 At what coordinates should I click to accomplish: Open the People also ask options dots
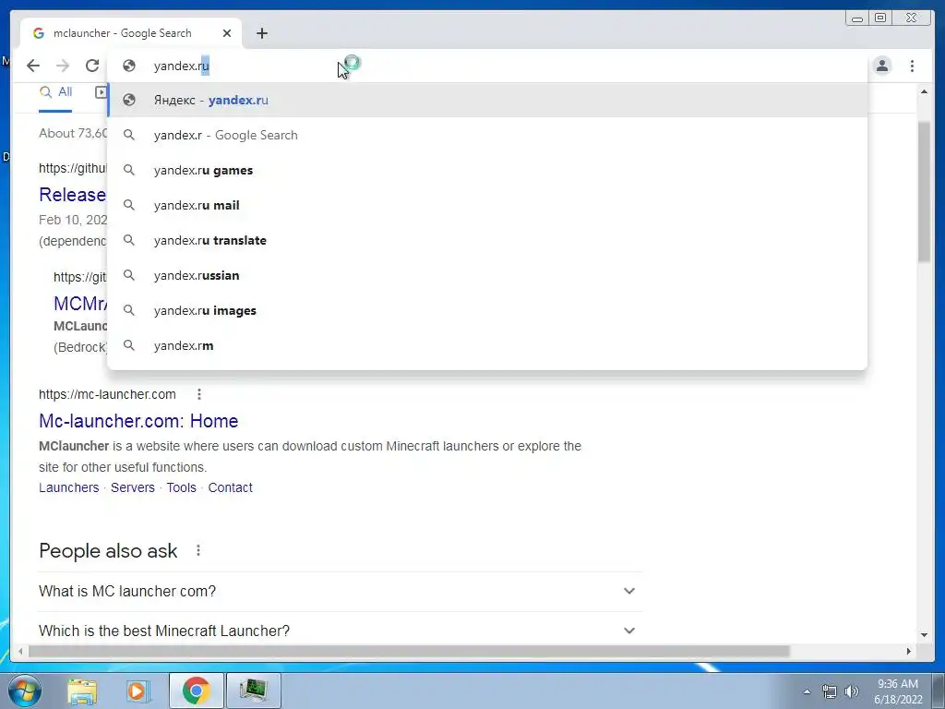tap(198, 550)
